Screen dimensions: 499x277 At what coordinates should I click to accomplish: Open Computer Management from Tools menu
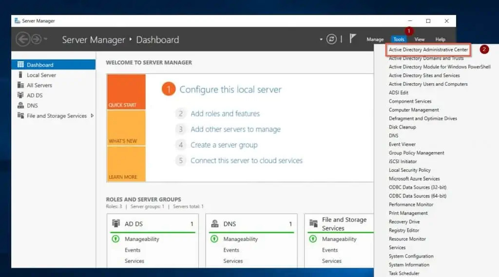click(x=414, y=110)
